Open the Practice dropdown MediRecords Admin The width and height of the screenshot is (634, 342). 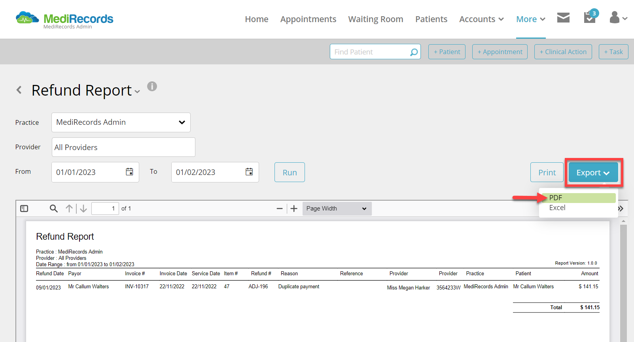click(x=121, y=122)
